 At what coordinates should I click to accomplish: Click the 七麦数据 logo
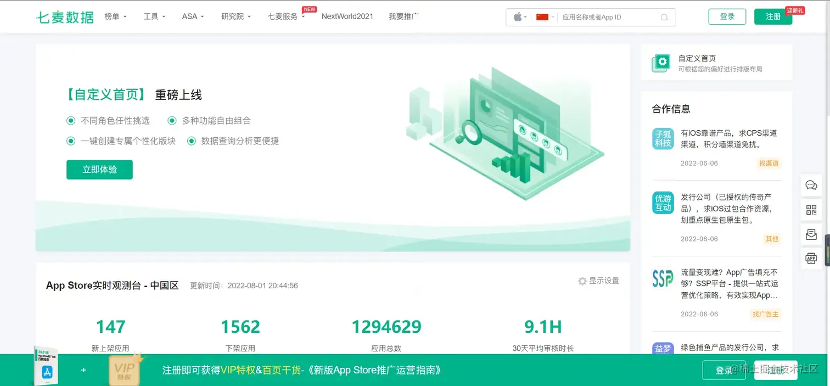65,17
